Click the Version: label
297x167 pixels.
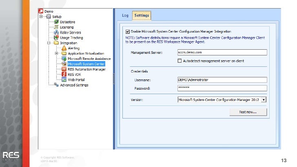coord(137,100)
